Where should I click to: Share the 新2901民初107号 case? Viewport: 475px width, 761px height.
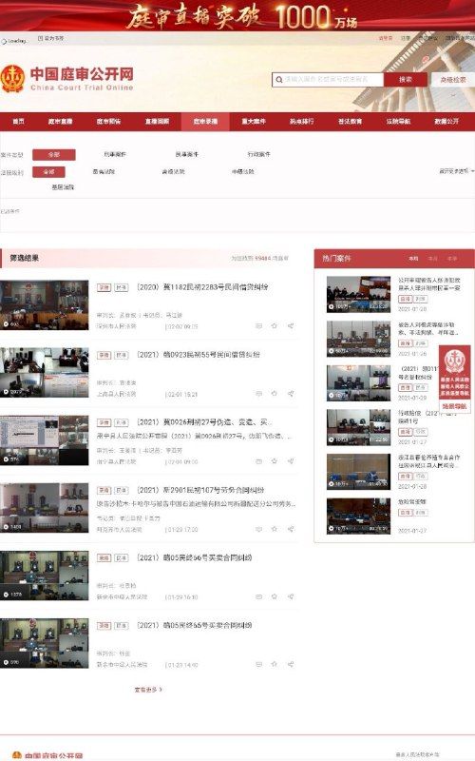291,529
